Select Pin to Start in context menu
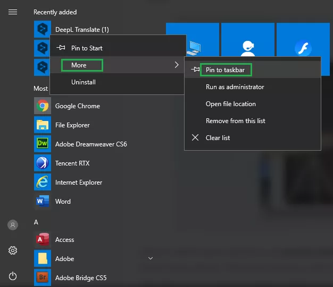The height and width of the screenshot is (287, 333). pos(118,48)
